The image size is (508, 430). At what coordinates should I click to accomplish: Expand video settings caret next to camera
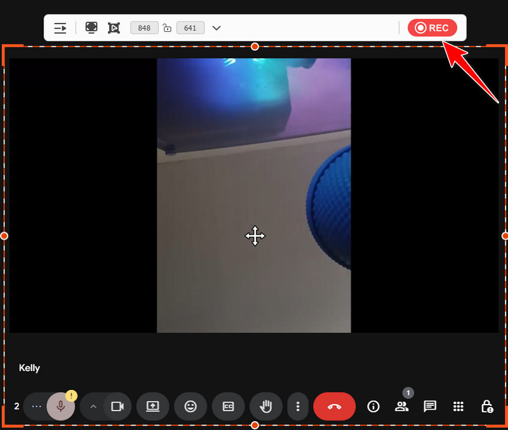(x=93, y=407)
